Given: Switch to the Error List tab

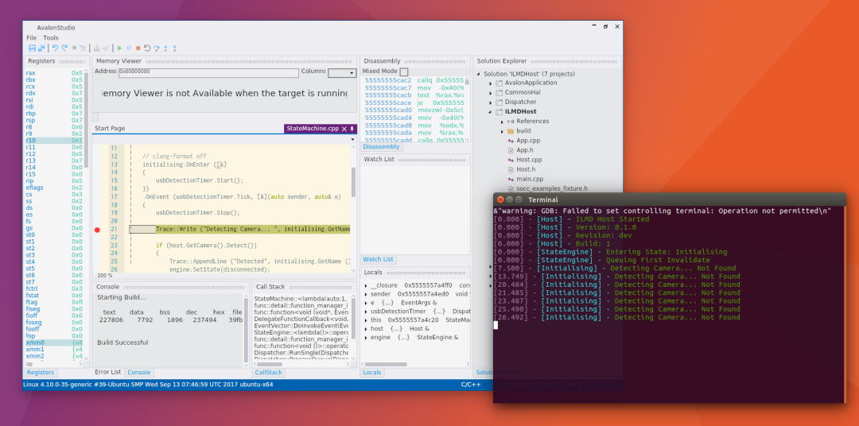Looking at the screenshot, I should point(108,372).
